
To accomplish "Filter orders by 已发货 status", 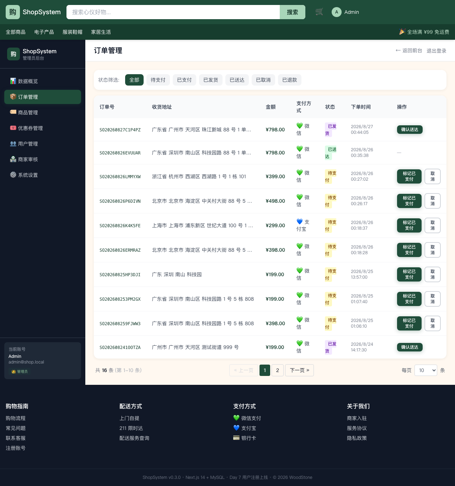I will pyautogui.click(x=211, y=80).
